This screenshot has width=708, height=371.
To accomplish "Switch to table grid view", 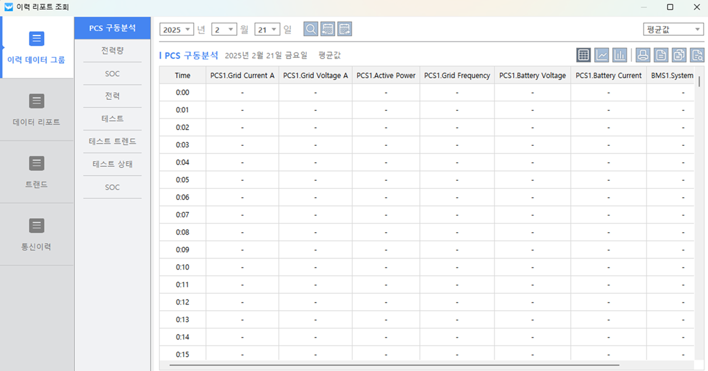I will click(x=583, y=55).
